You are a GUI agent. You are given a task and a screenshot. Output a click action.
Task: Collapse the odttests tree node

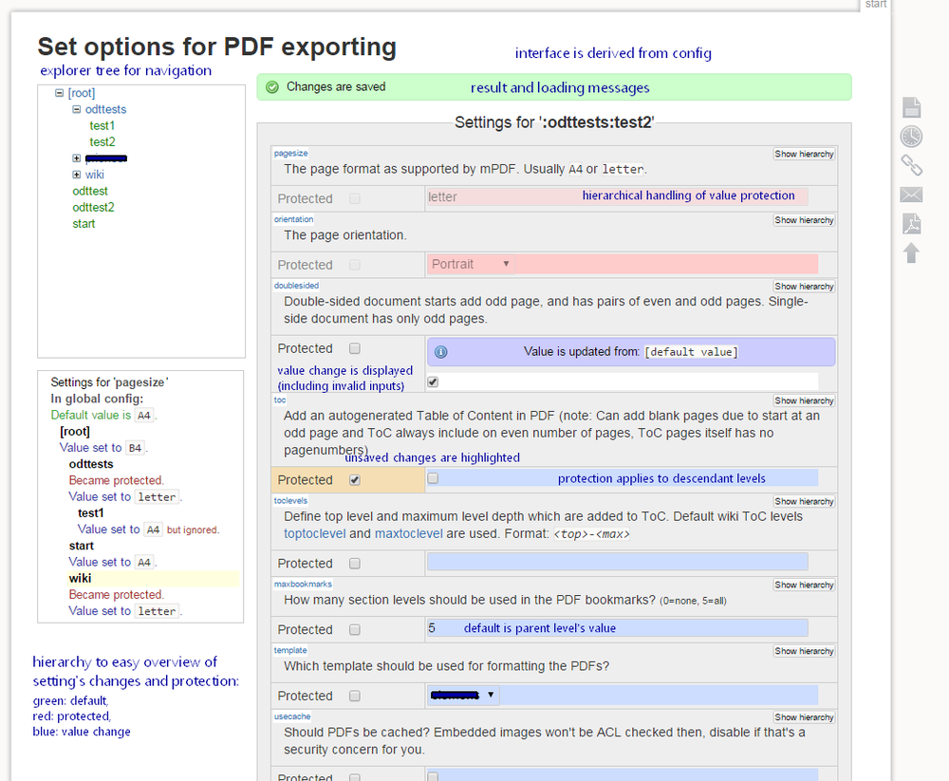coord(76,109)
